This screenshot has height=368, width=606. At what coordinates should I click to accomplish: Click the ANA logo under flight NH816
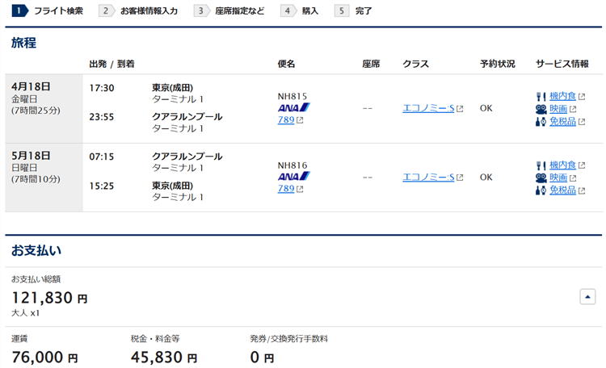[293, 176]
